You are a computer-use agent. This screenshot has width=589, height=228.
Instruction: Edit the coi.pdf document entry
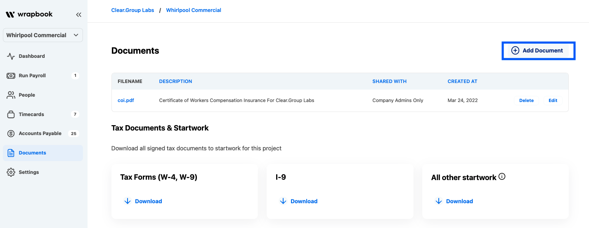pos(553,100)
